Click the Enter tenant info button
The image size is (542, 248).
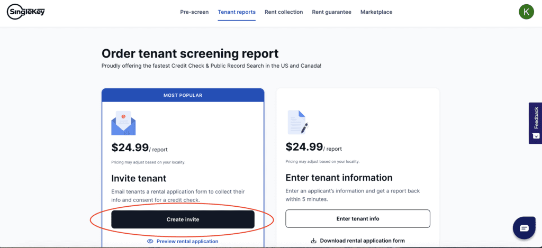click(x=358, y=218)
